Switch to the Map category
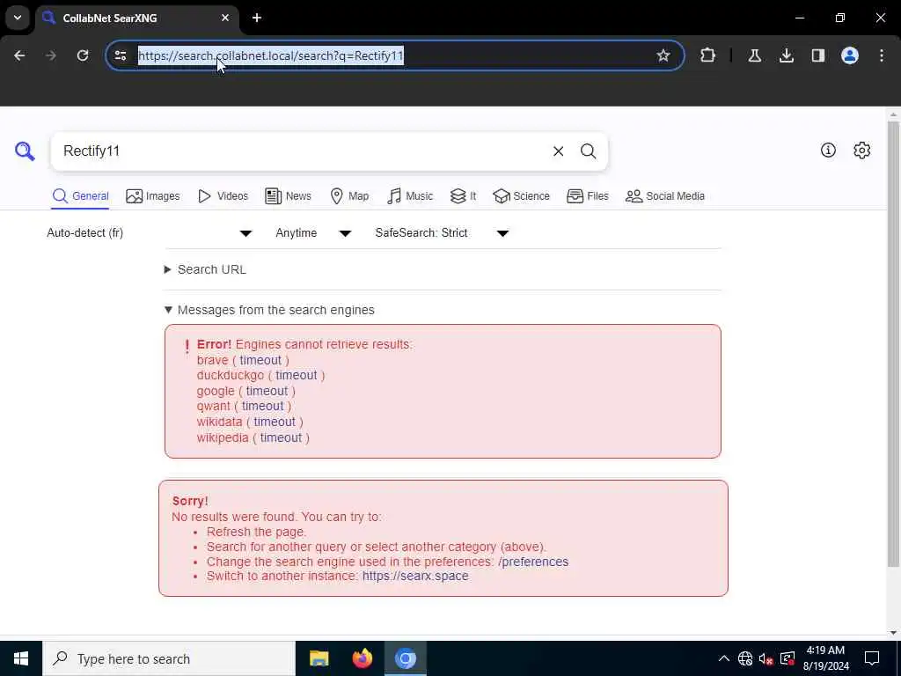 349,196
